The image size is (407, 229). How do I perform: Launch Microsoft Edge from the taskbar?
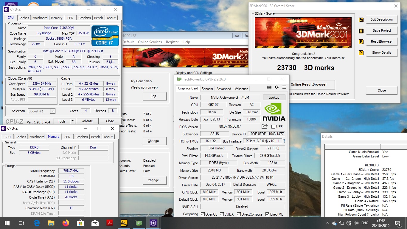coord(37,223)
